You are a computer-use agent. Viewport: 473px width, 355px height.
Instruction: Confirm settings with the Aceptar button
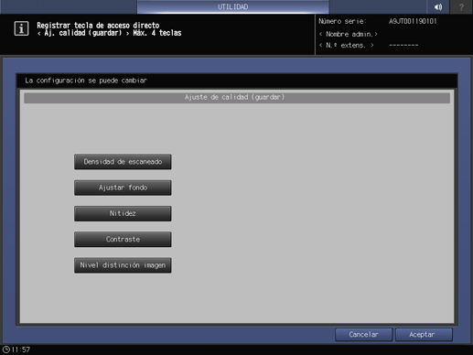(424, 335)
